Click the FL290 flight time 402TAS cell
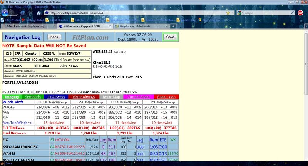 [x=89, y=128]
